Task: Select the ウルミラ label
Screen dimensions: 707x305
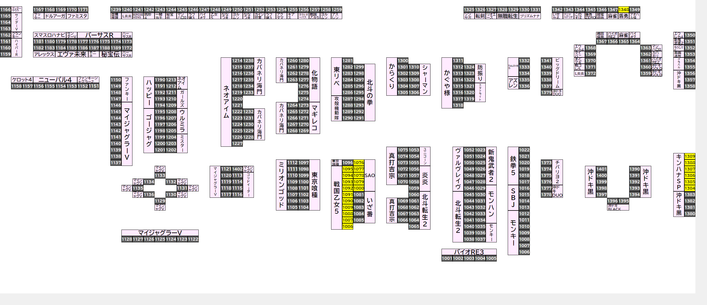Action: (182, 121)
